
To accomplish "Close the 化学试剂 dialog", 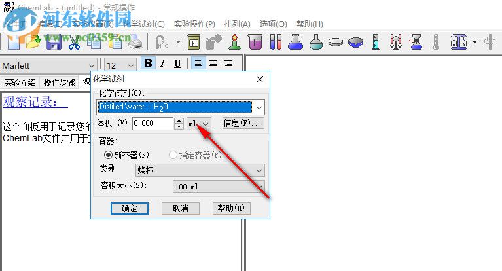I will point(260,79).
